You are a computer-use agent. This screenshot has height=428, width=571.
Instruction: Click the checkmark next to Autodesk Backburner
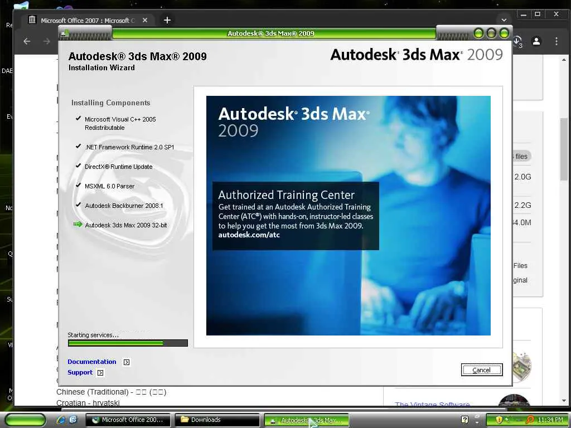(x=78, y=205)
